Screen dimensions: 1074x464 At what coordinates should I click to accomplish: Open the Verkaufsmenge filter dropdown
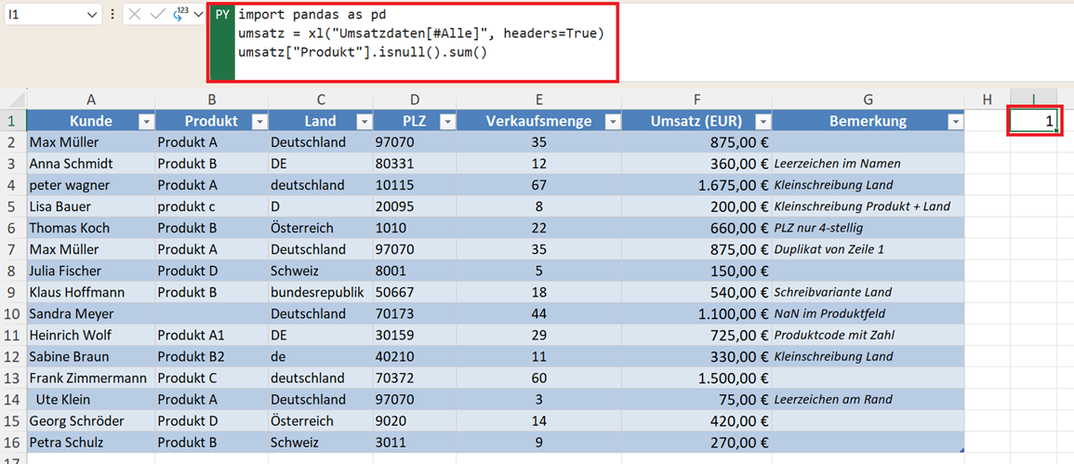612,122
